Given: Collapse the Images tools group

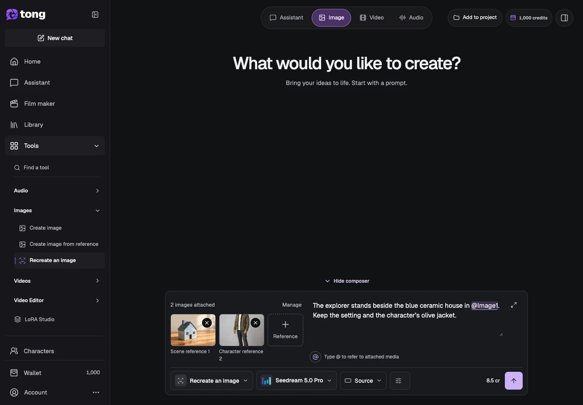Looking at the screenshot, I should point(57,211).
